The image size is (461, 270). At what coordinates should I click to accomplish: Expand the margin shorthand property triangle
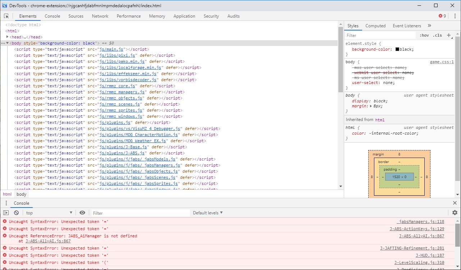click(x=371, y=106)
